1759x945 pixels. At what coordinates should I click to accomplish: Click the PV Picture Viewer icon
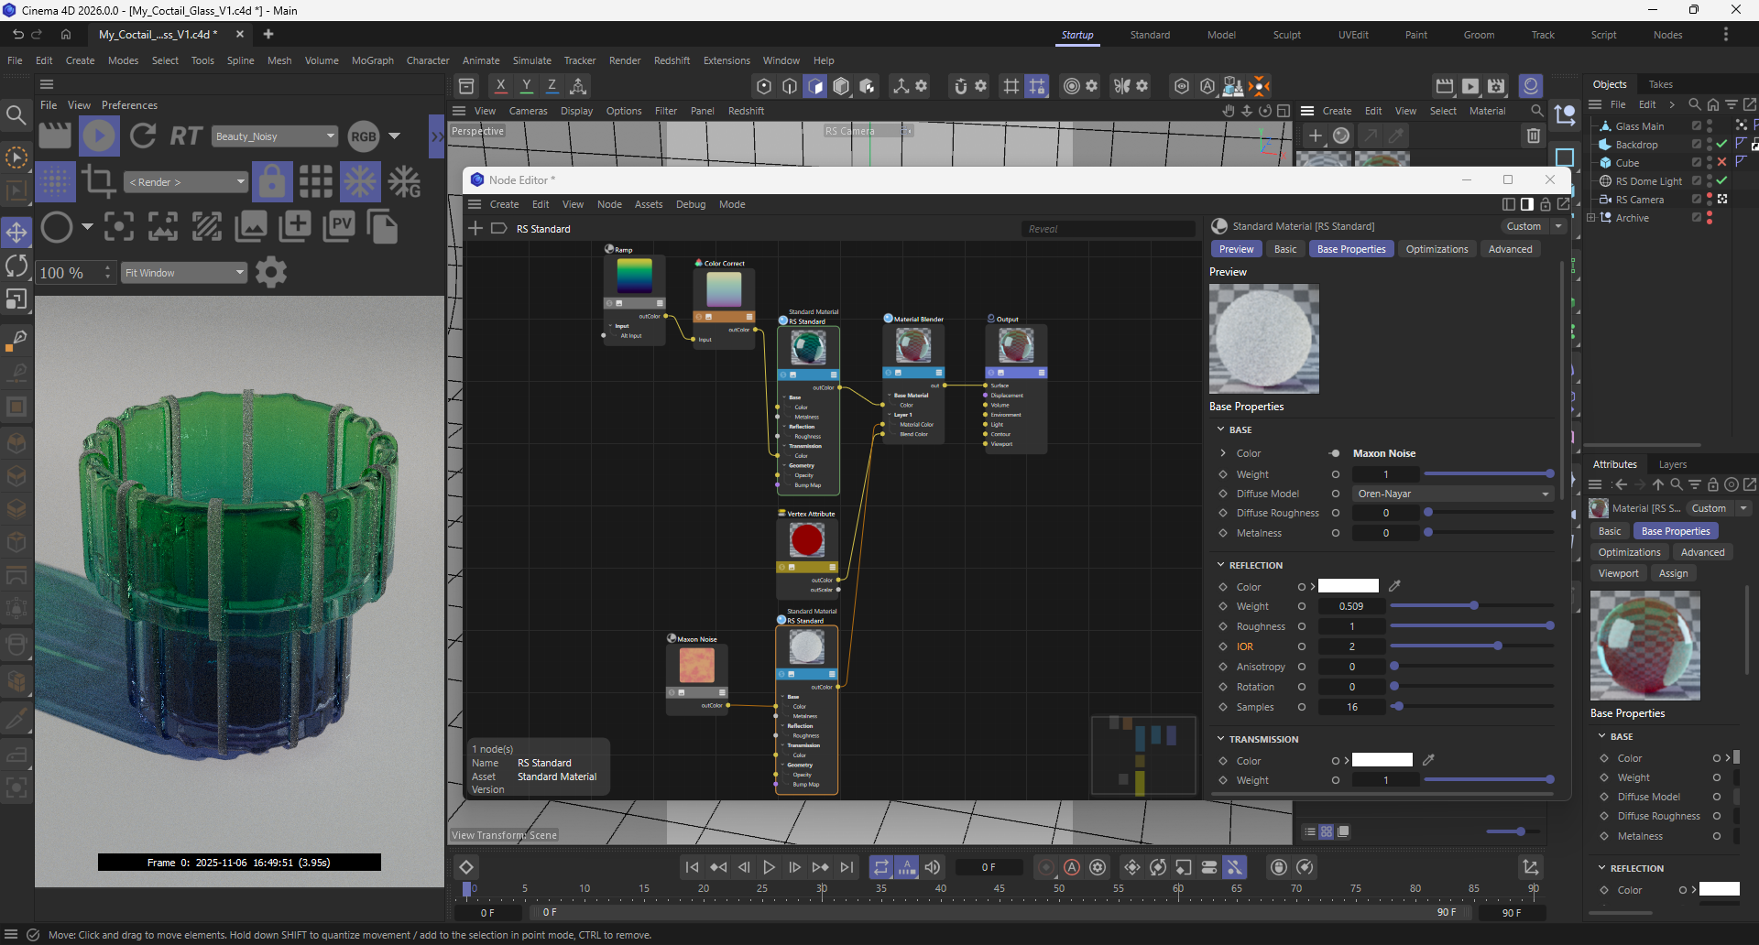click(338, 226)
